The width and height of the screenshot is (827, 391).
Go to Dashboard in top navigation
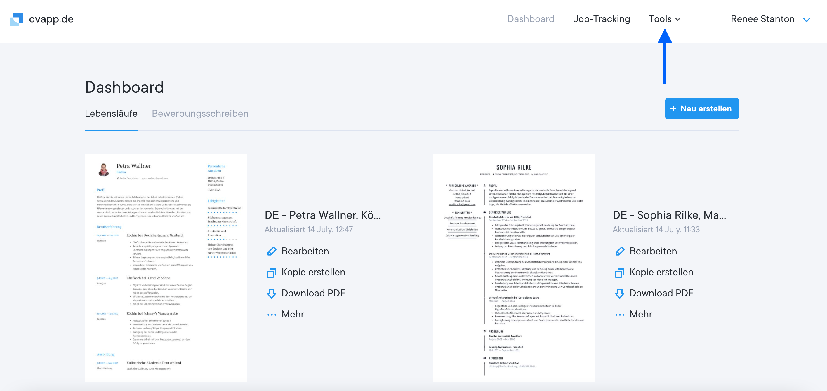coord(530,19)
